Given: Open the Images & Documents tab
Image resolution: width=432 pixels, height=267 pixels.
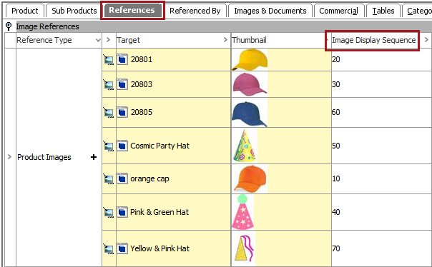Looking at the screenshot, I should coord(270,11).
